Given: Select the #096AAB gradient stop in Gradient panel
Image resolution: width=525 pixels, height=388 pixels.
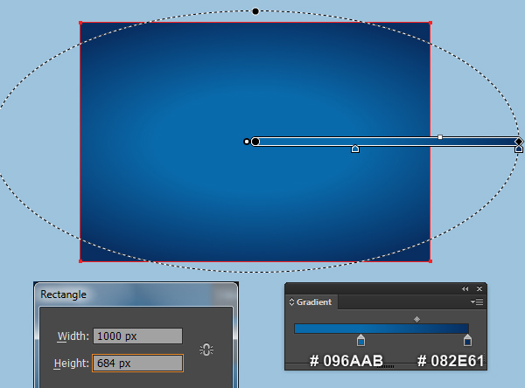Looking at the screenshot, I should pos(360,340).
